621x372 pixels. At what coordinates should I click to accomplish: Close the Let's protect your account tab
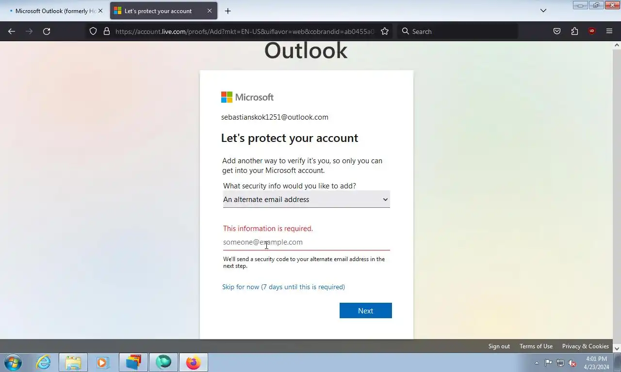210,11
